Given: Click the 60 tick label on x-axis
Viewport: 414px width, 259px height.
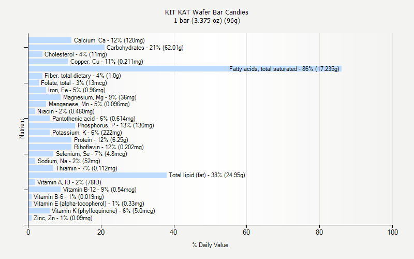Looking at the screenshot, I should click(246, 232).
